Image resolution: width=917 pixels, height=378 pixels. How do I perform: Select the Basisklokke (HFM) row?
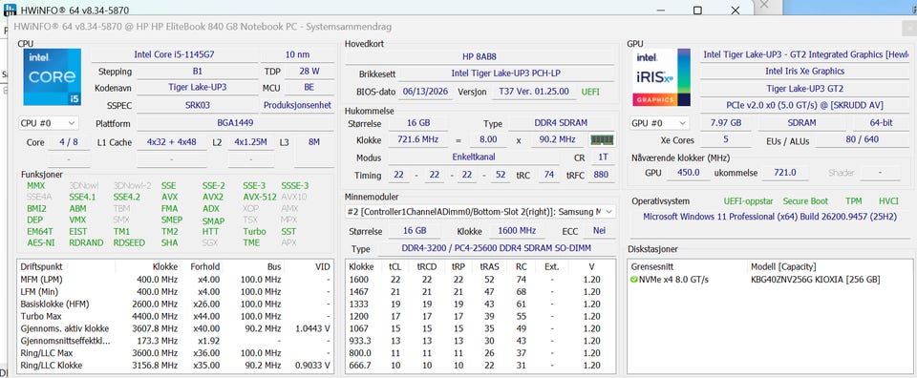tap(175, 304)
